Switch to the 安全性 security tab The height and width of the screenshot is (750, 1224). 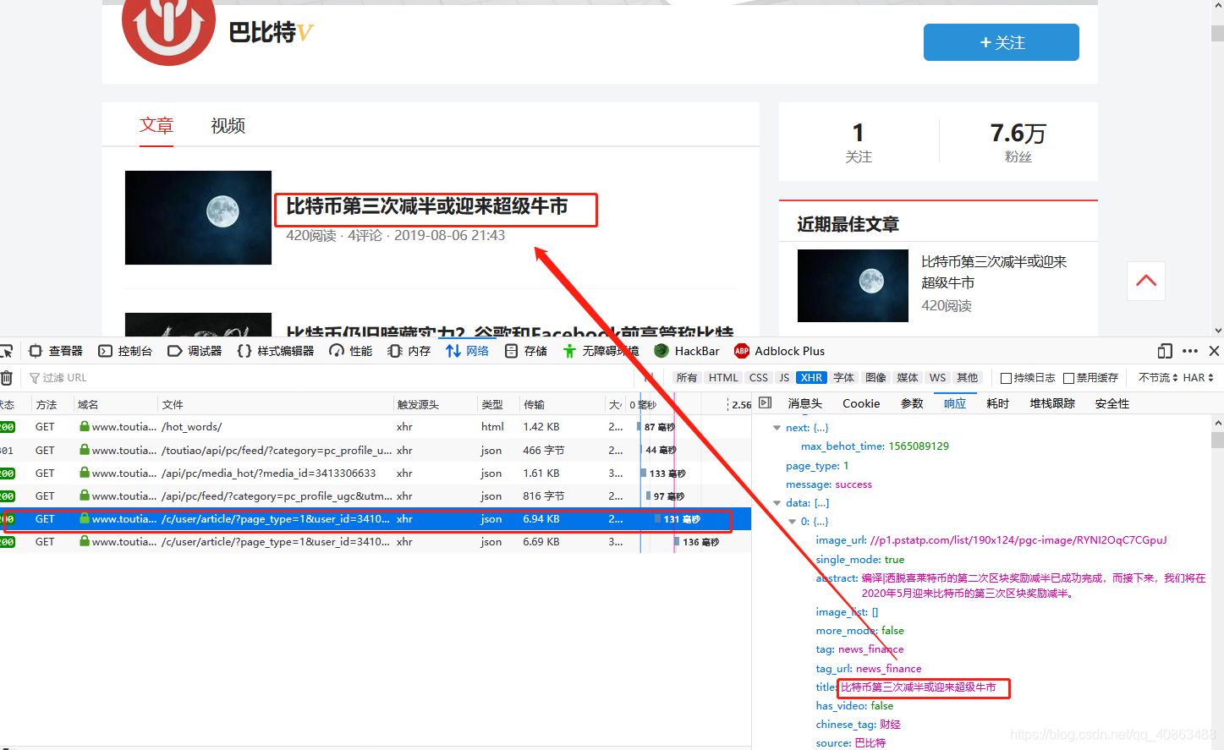[1112, 403]
